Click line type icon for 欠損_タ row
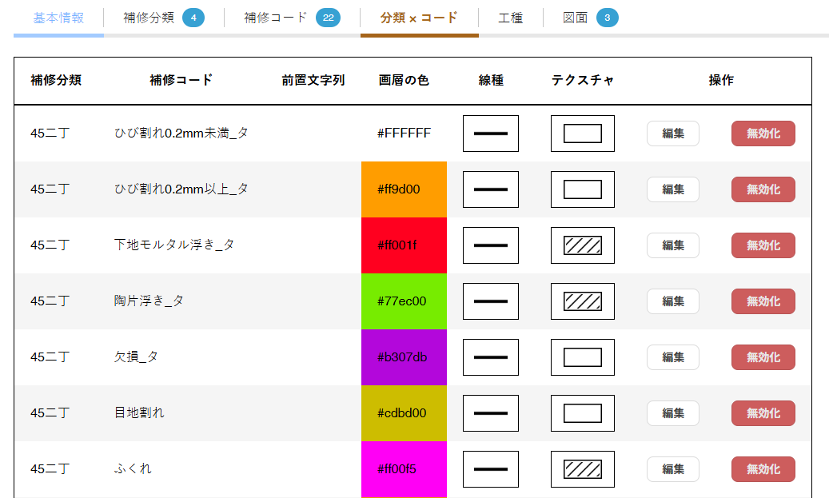This screenshot has width=829, height=498. (x=490, y=357)
